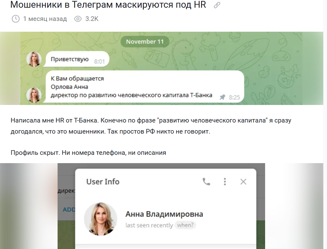Click the 8:25 message timestamp
327x249 pixels.
(x=234, y=98)
